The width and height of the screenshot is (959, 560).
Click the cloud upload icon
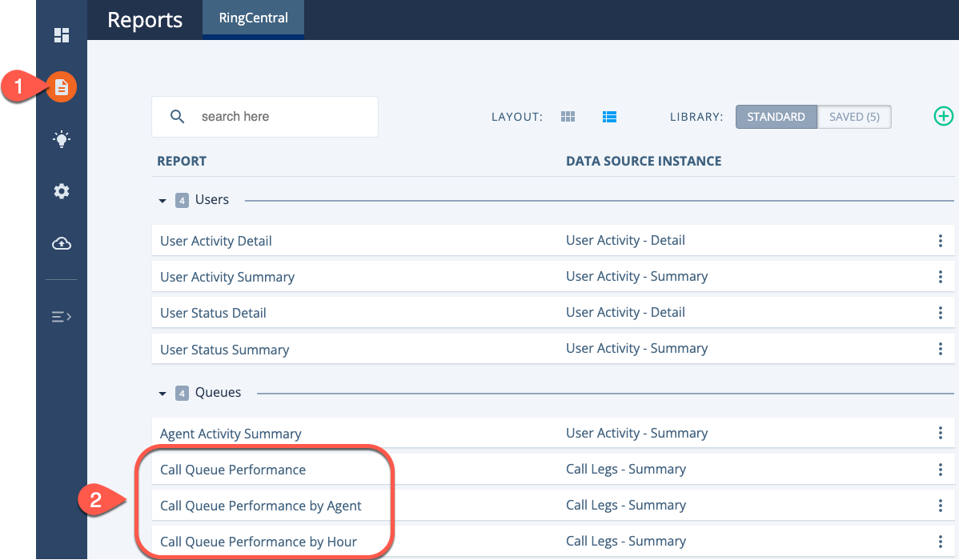click(x=62, y=243)
